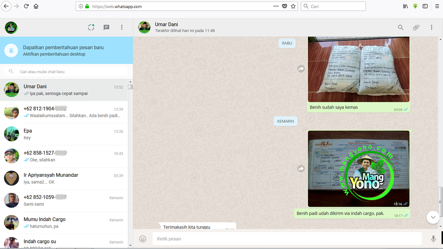Open the downloads arrow in the browser toolbar
443x249 pixels.
[x=415, y=6]
